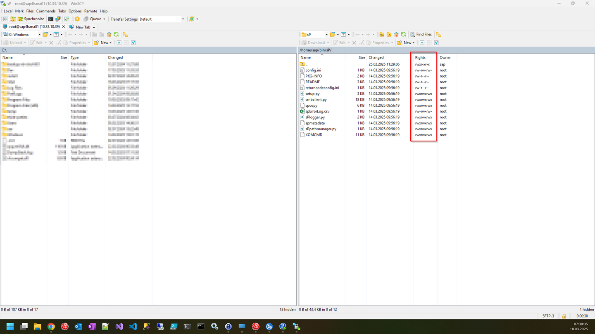The width and height of the screenshot is (595, 334).
Task: Toggle the local directory tree icon
Action: 125,35
